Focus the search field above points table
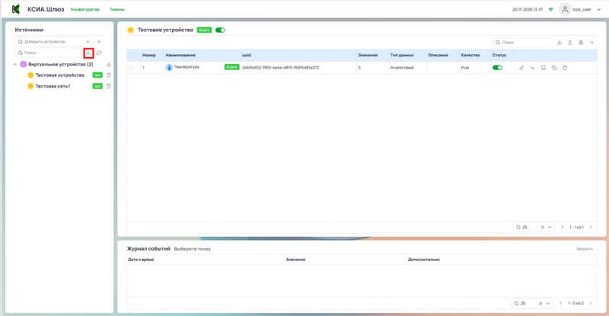The width and height of the screenshot is (609, 316). tap(525, 42)
